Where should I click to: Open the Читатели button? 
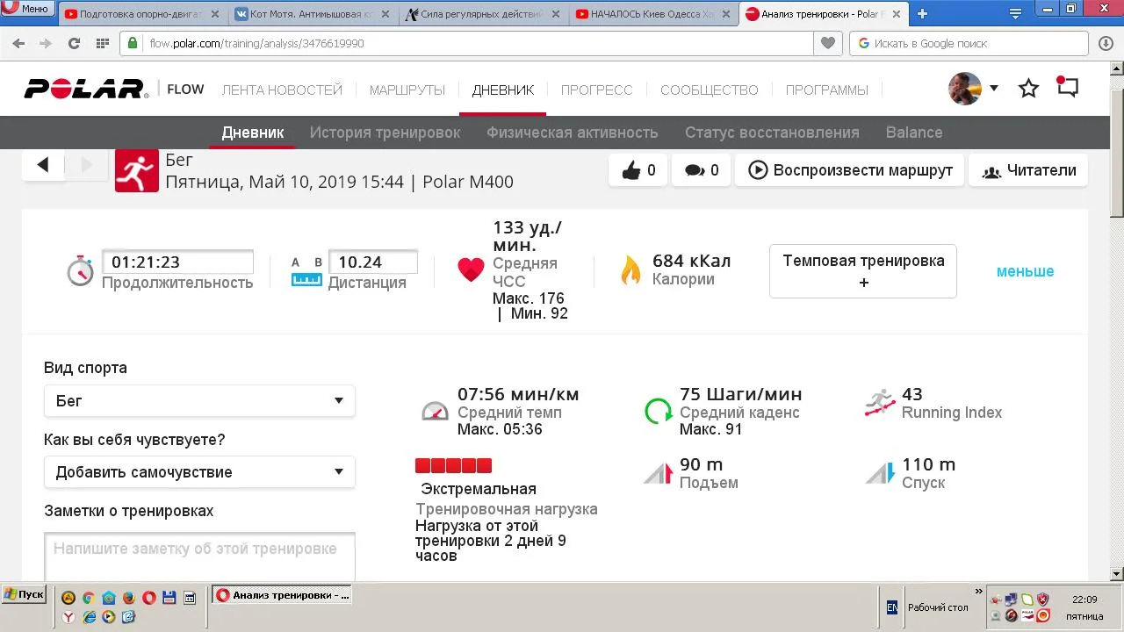(1028, 170)
